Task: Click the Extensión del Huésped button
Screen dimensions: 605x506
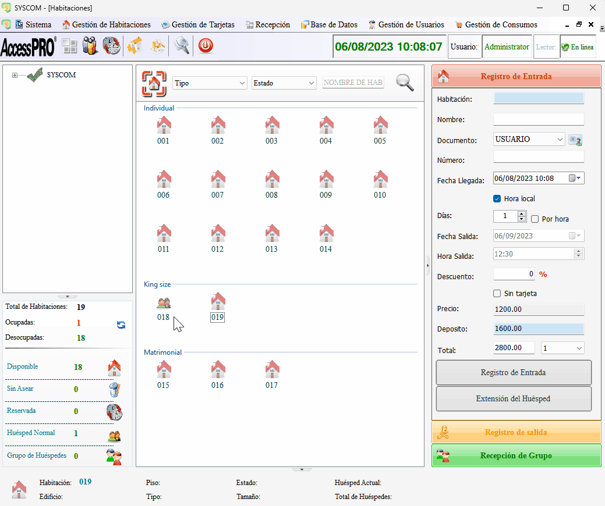Action: (x=514, y=399)
